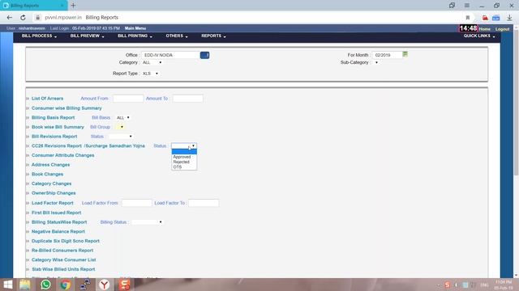
Task: Log out using the Logout link
Action: 502,29
